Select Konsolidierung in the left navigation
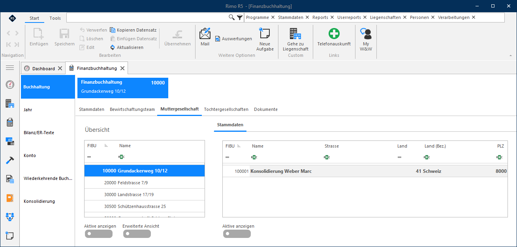Image resolution: width=517 pixels, height=247 pixels. click(39, 201)
